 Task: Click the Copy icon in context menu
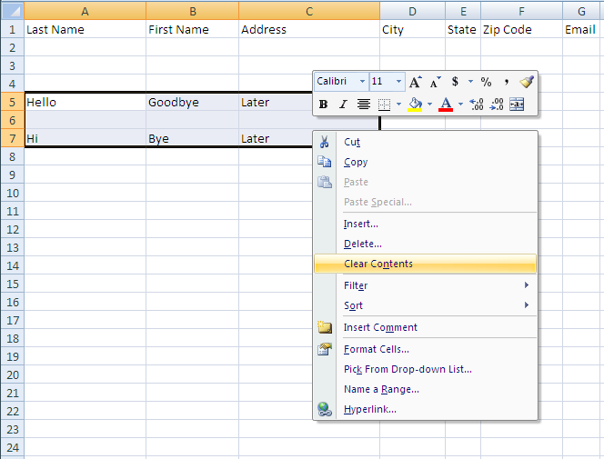(x=325, y=162)
